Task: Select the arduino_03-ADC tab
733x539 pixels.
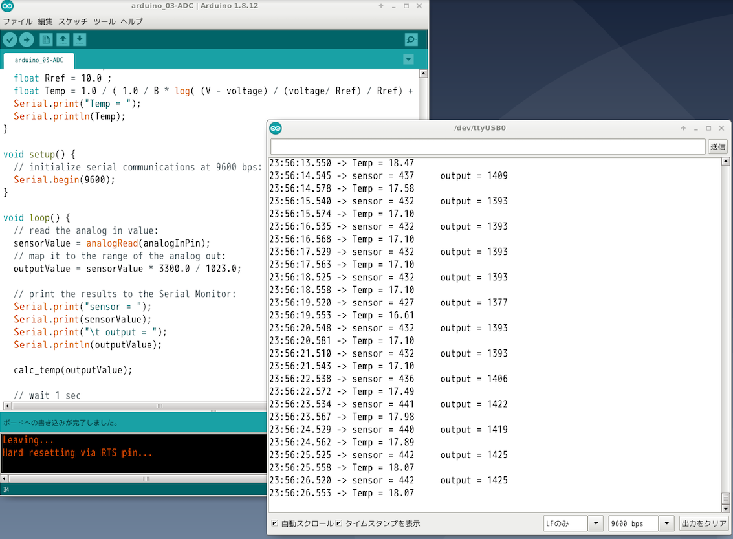Action: pos(38,60)
